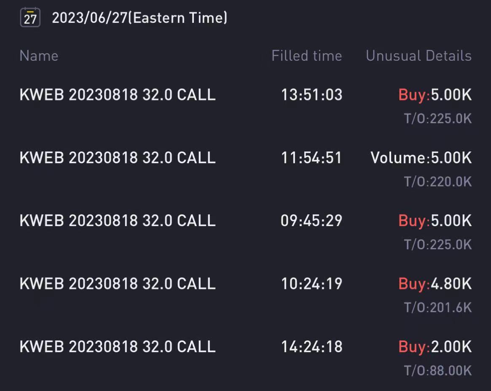Open the calendar icon showing 27
491x391 pixels.
click(30, 18)
